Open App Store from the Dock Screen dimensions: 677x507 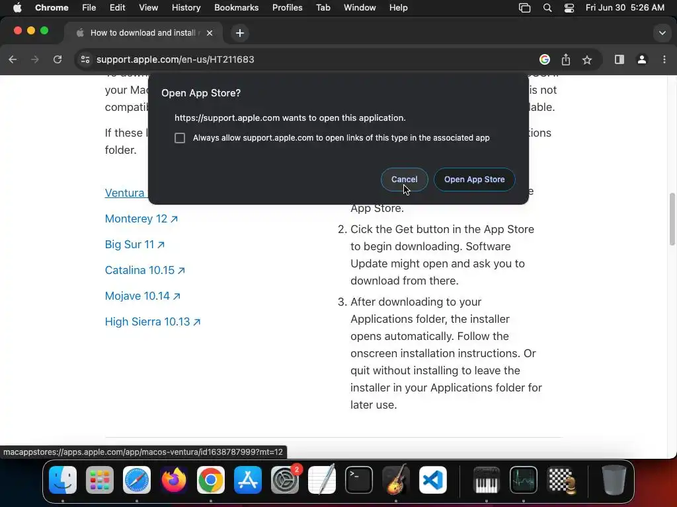click(248, 480)
